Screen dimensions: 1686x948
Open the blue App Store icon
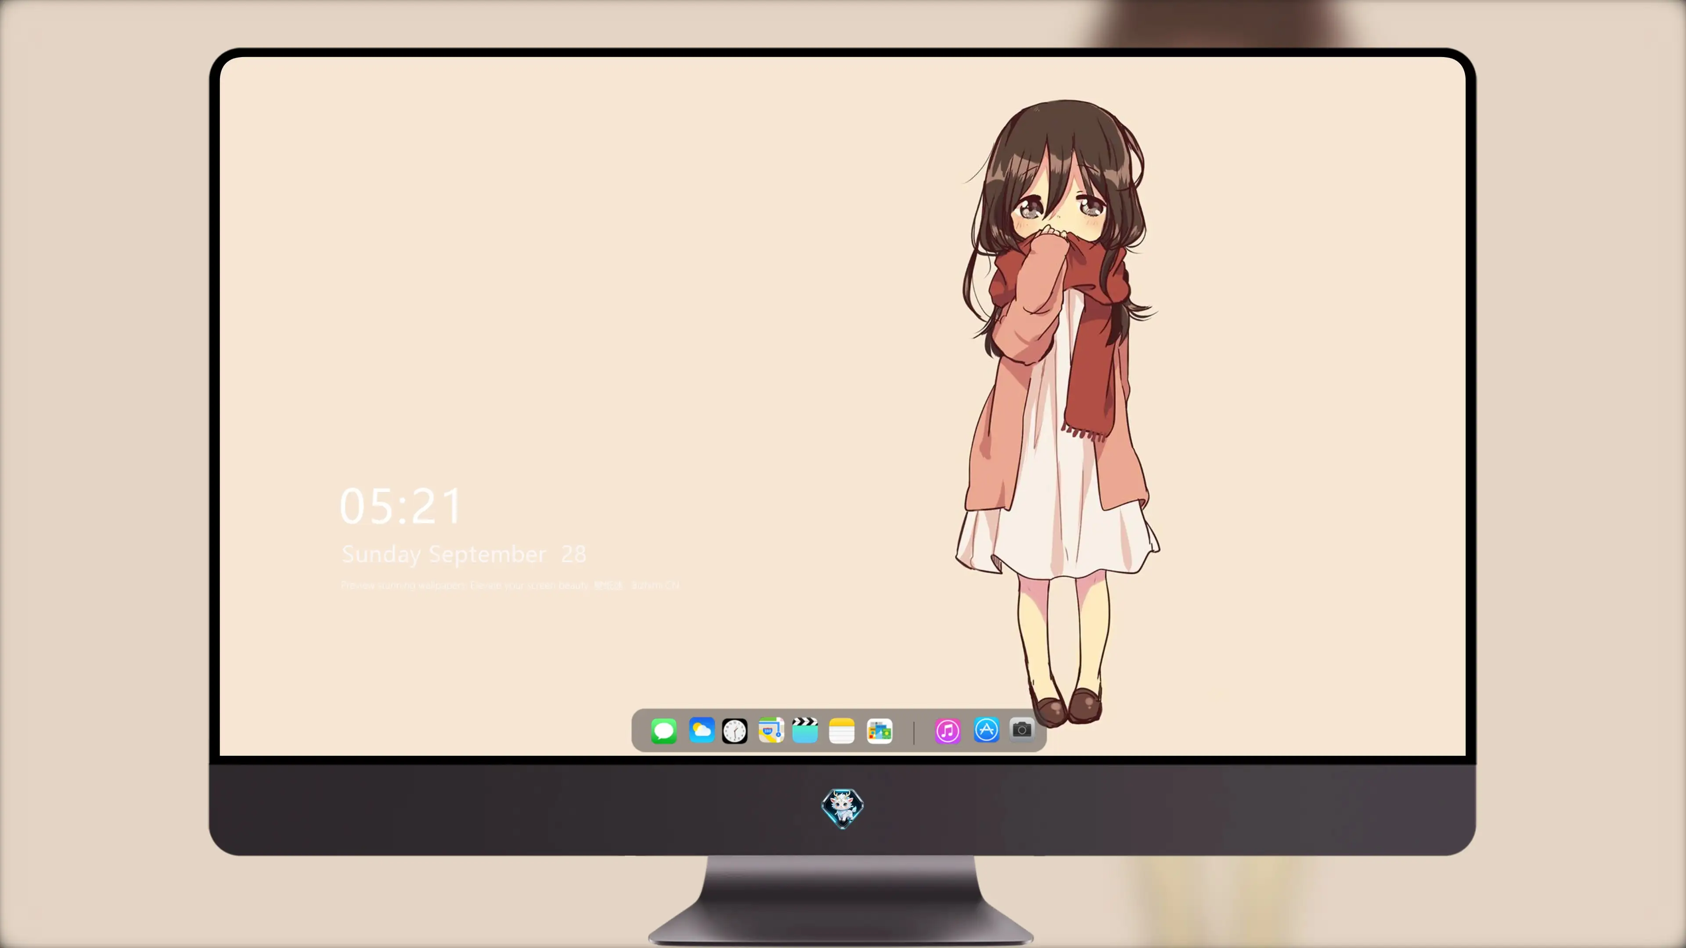click(986, 730)
